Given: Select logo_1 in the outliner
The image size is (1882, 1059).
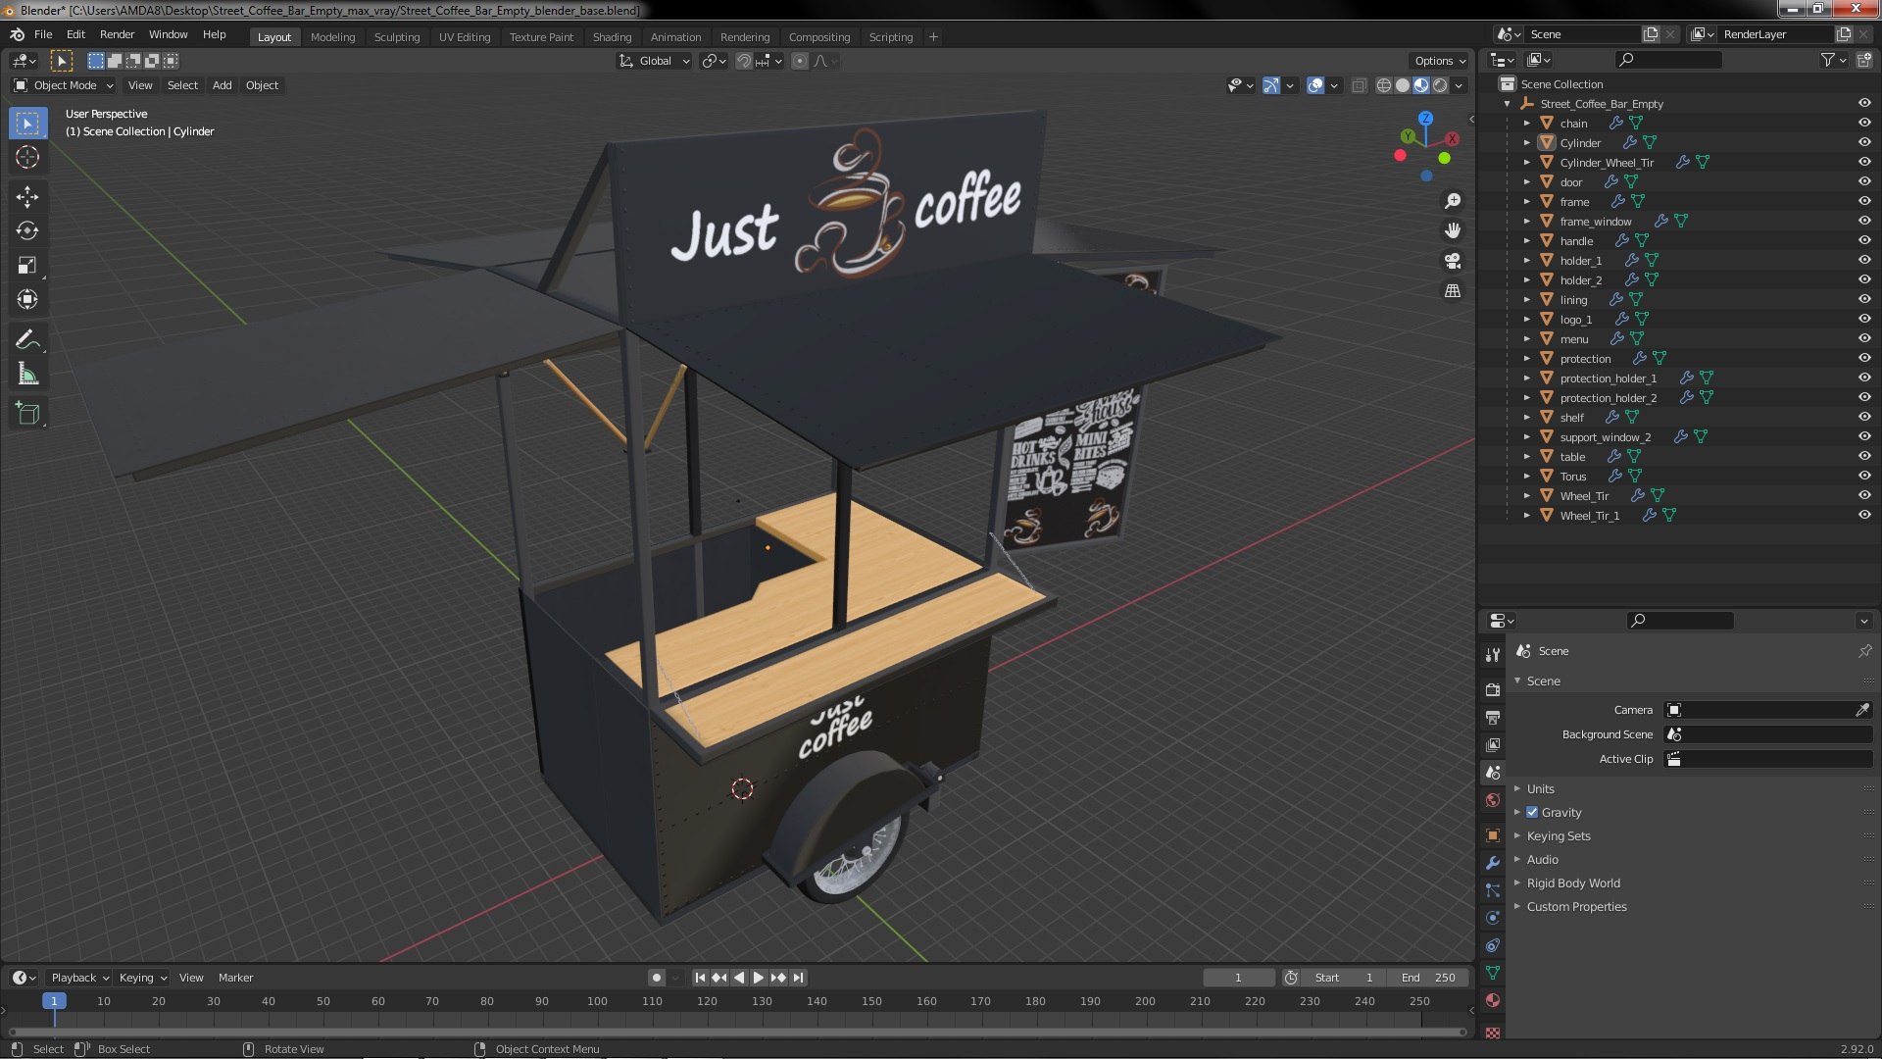Looking at the screenshot, I should tap(1575, 320).
